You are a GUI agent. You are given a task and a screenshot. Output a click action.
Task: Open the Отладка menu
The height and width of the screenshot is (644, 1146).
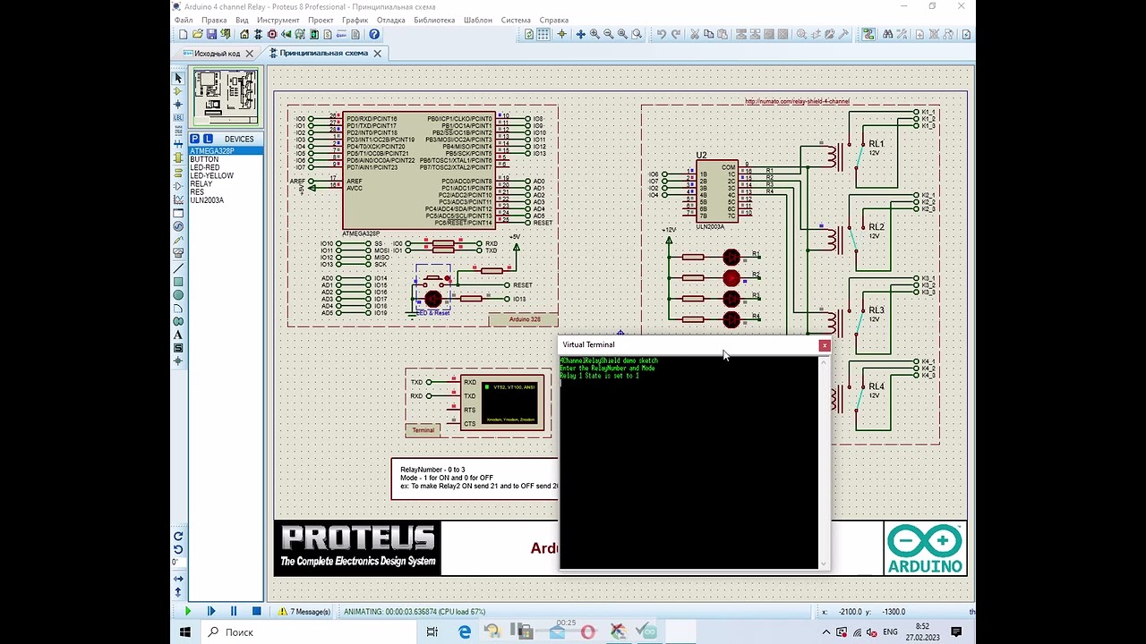[391, 20]
